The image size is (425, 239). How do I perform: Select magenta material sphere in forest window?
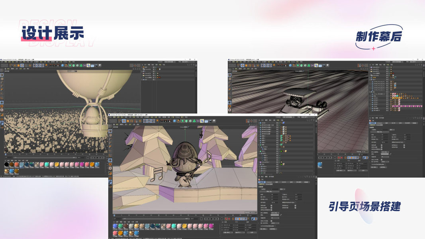211,226
